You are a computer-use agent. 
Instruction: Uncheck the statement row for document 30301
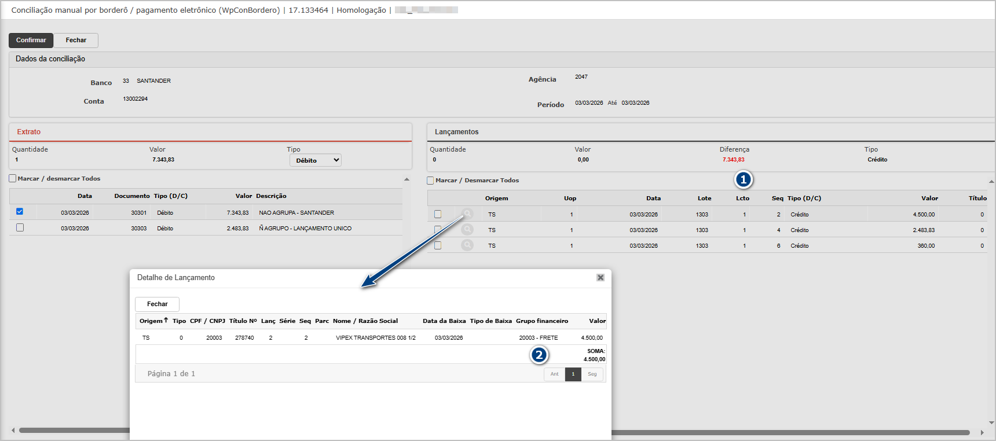click(x=20, y=212)
